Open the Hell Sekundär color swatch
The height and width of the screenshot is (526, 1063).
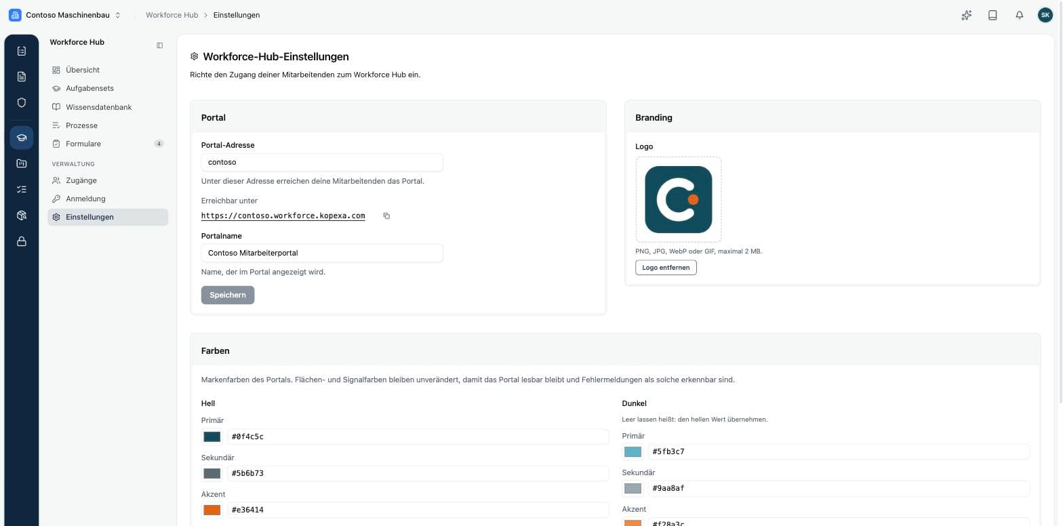pos(212,473)
